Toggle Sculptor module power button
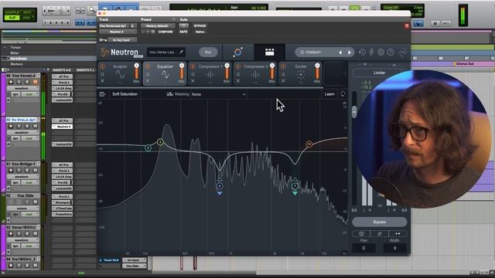 tap(102, 66)
